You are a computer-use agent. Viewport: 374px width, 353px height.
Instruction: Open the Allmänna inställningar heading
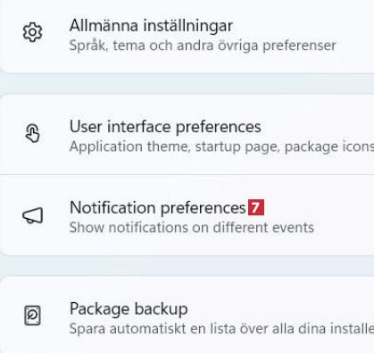tap(151, 26)
